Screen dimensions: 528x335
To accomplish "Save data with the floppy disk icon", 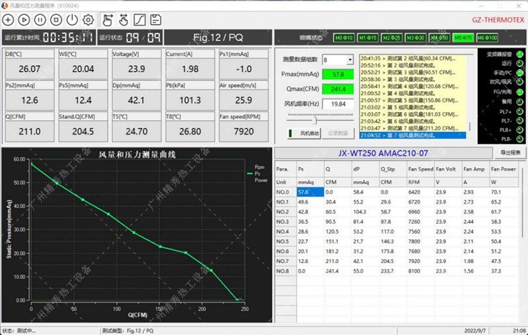I will click(x=156, y=20).
